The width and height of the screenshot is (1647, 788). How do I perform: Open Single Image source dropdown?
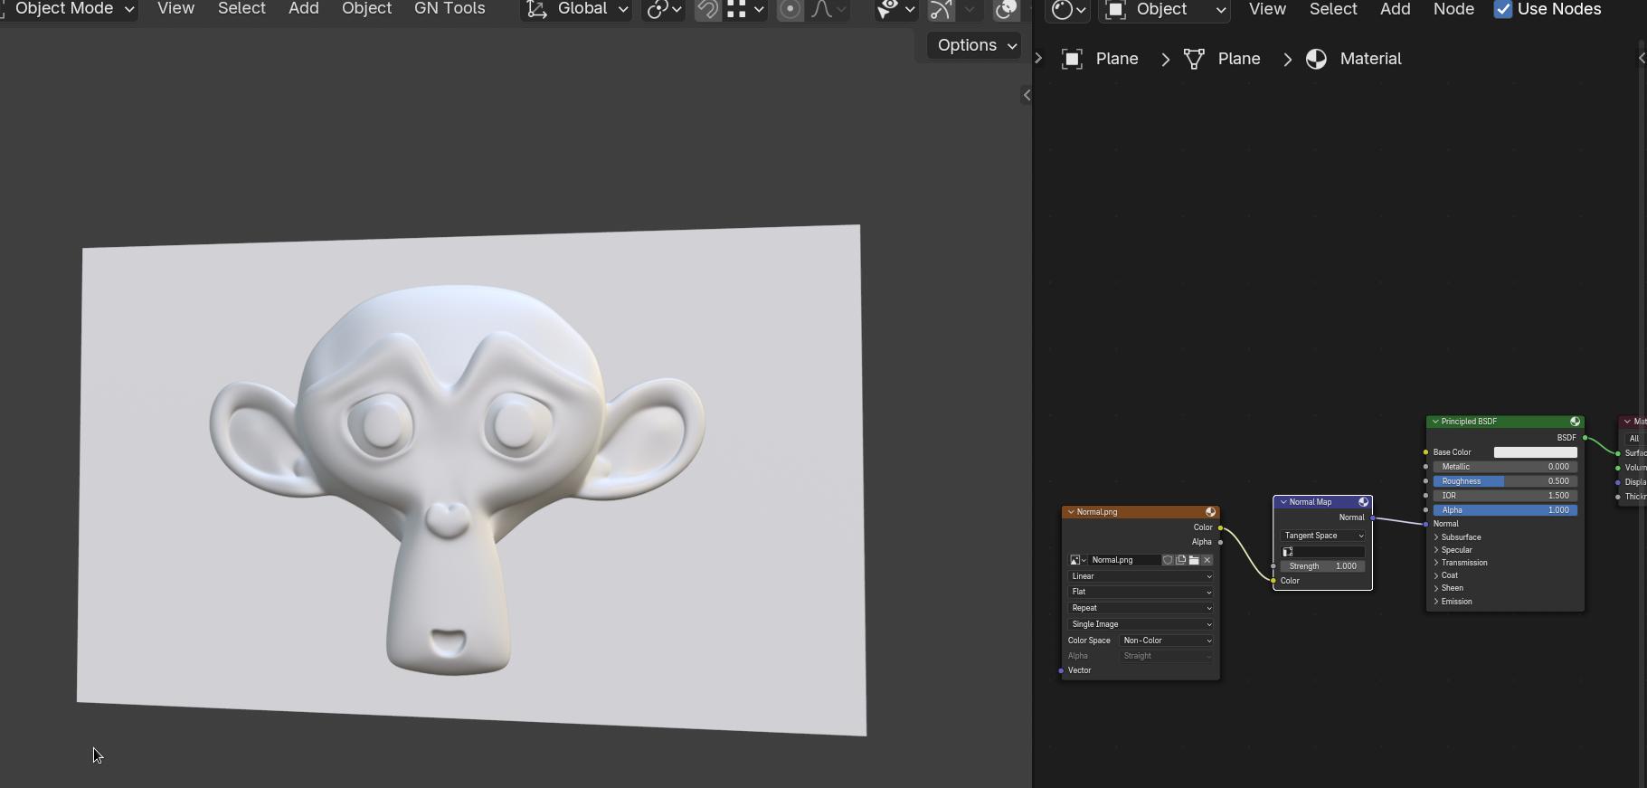pyautogui.click(x=1141, y=624)
